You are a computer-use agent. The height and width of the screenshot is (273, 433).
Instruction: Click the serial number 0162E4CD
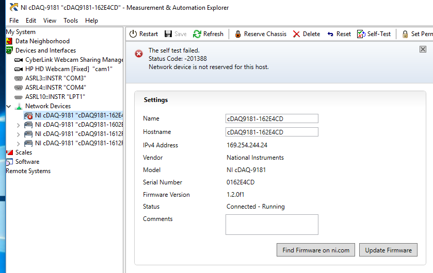[240, 182]
